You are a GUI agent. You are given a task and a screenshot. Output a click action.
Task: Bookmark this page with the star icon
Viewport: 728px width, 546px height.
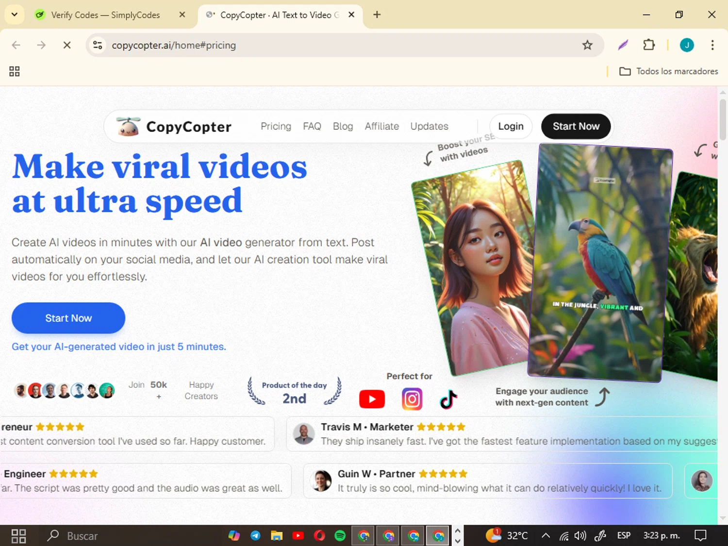pos(587,45)
